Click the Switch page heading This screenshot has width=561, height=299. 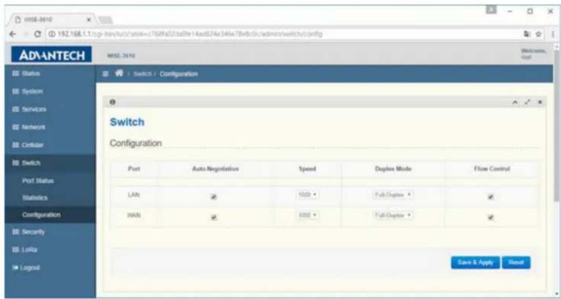(127, 122)
